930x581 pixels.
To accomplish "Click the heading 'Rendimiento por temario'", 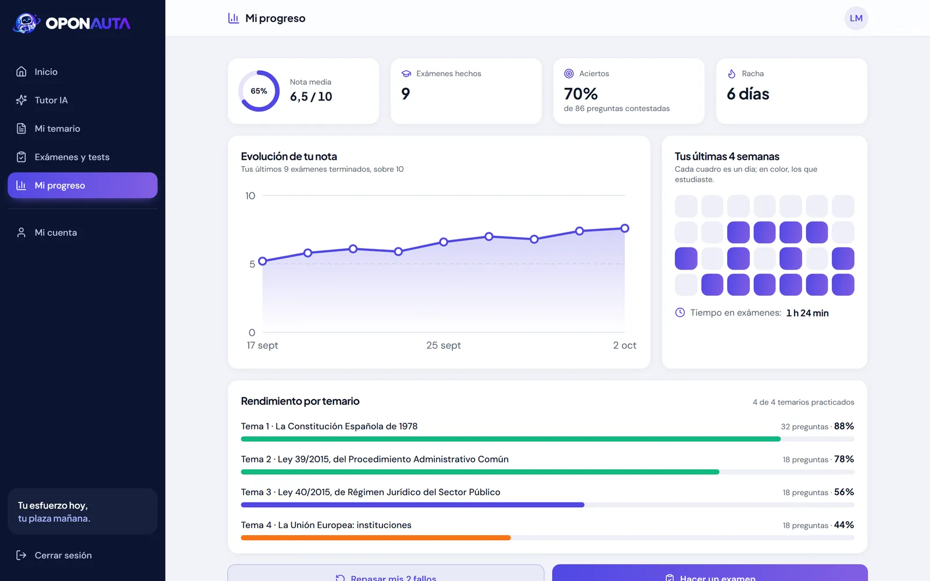I will point(300,401).
